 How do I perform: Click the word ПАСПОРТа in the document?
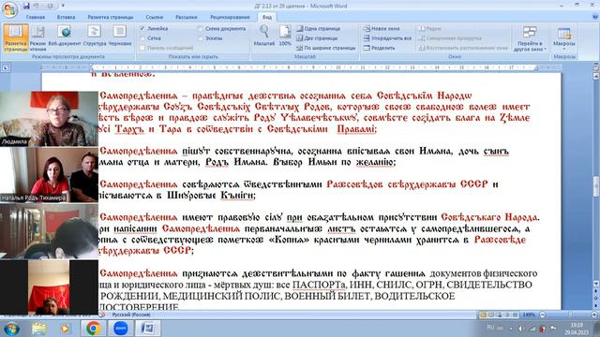(319, 285)
